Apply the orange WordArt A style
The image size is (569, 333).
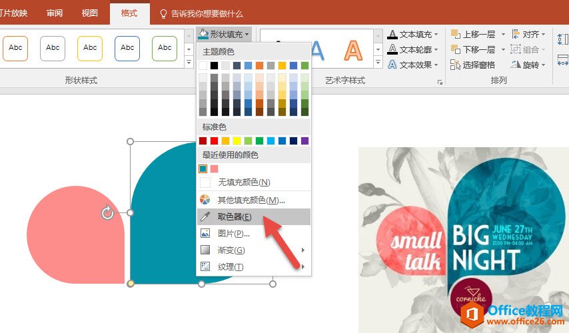[x=353, y=50]
